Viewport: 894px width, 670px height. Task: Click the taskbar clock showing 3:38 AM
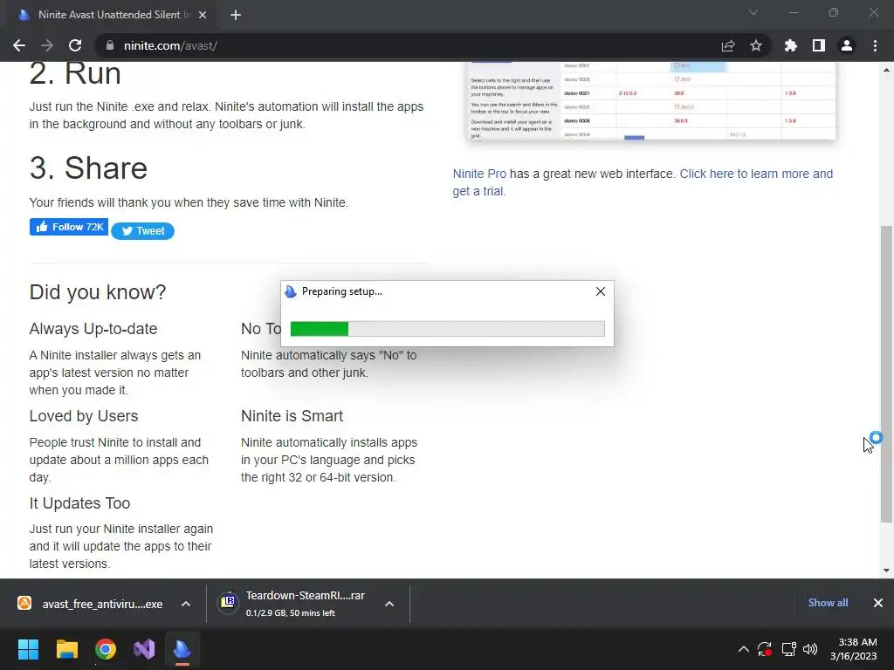coord(854,649)
